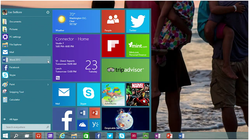Image resolution: width=249 pixels, height=140 pixels.
Task: Open Windows Store on the taskbar
Action: pyautogui.click(x=86, y=136)
